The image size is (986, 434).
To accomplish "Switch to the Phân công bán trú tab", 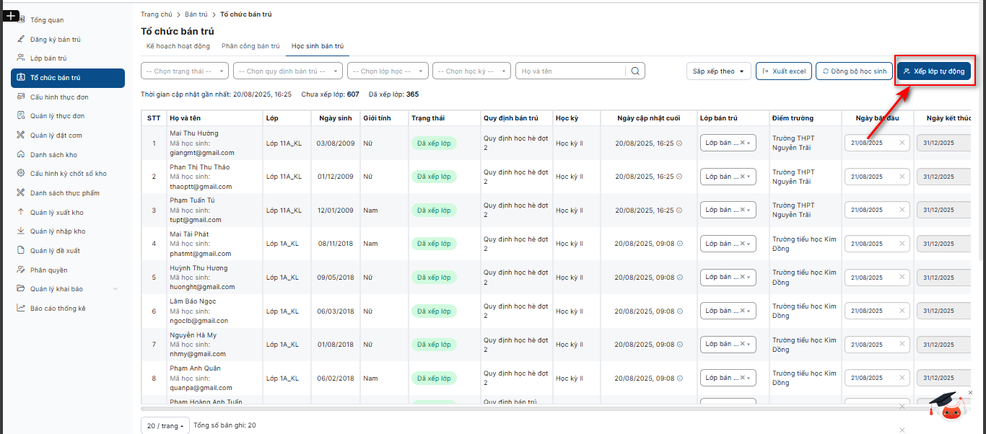I will 250,46.
